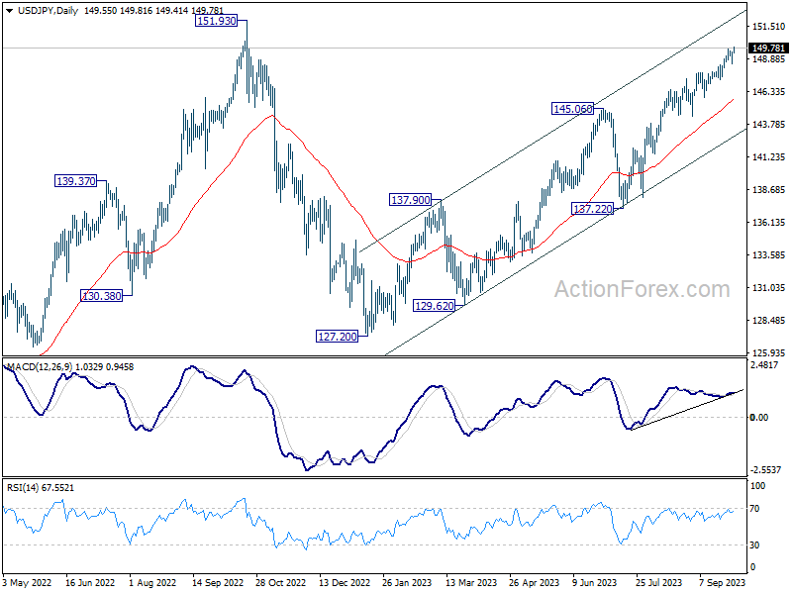Click the 131.035 price axis value
Viewport: 792px width, 594px height.
click(x=769, y=287)
